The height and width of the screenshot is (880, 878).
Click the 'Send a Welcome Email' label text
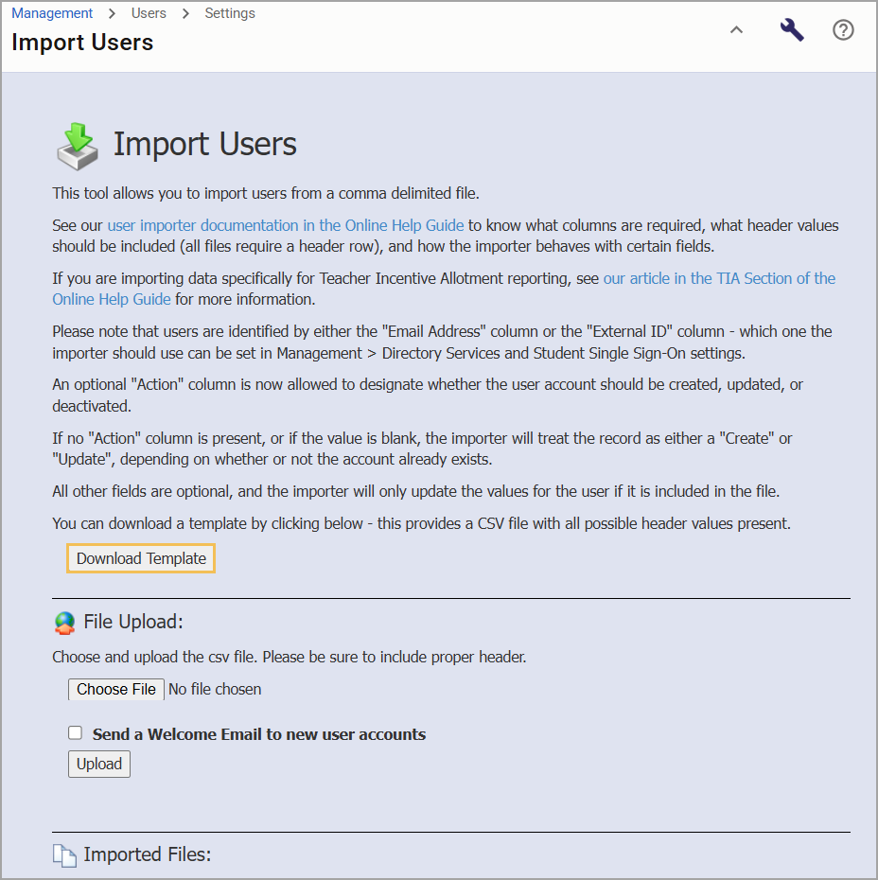coord(259,734)
